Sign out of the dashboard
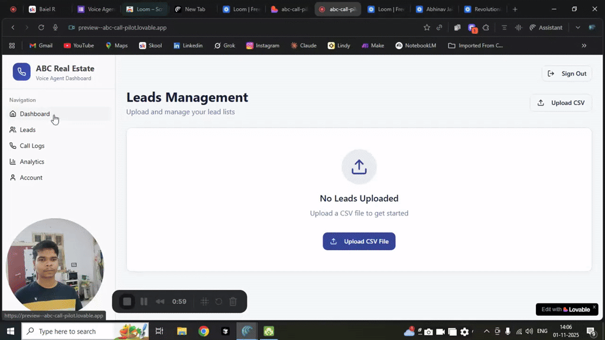605x340 pixels. click(x=567, y=74)
